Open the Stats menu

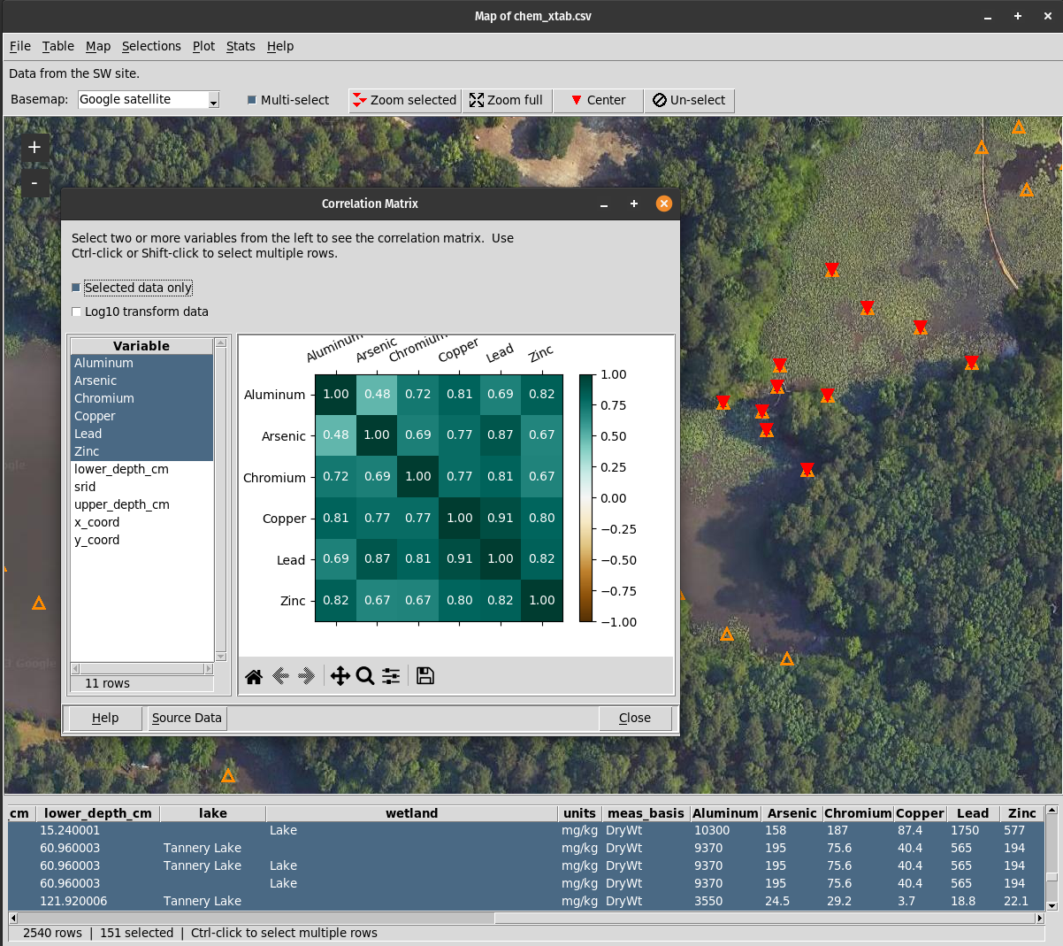(241, 46)
